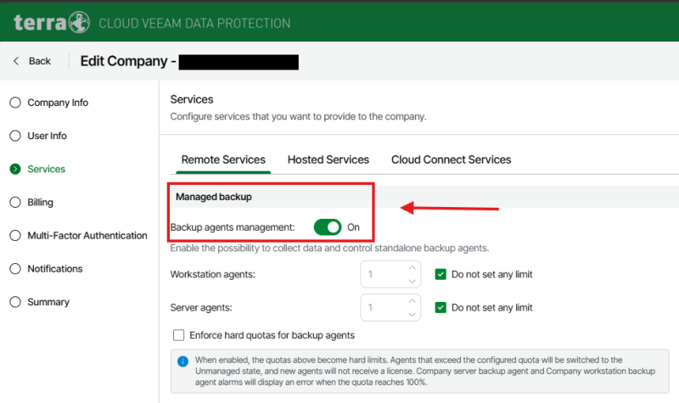Go back using the Back link

coord(39,61)
